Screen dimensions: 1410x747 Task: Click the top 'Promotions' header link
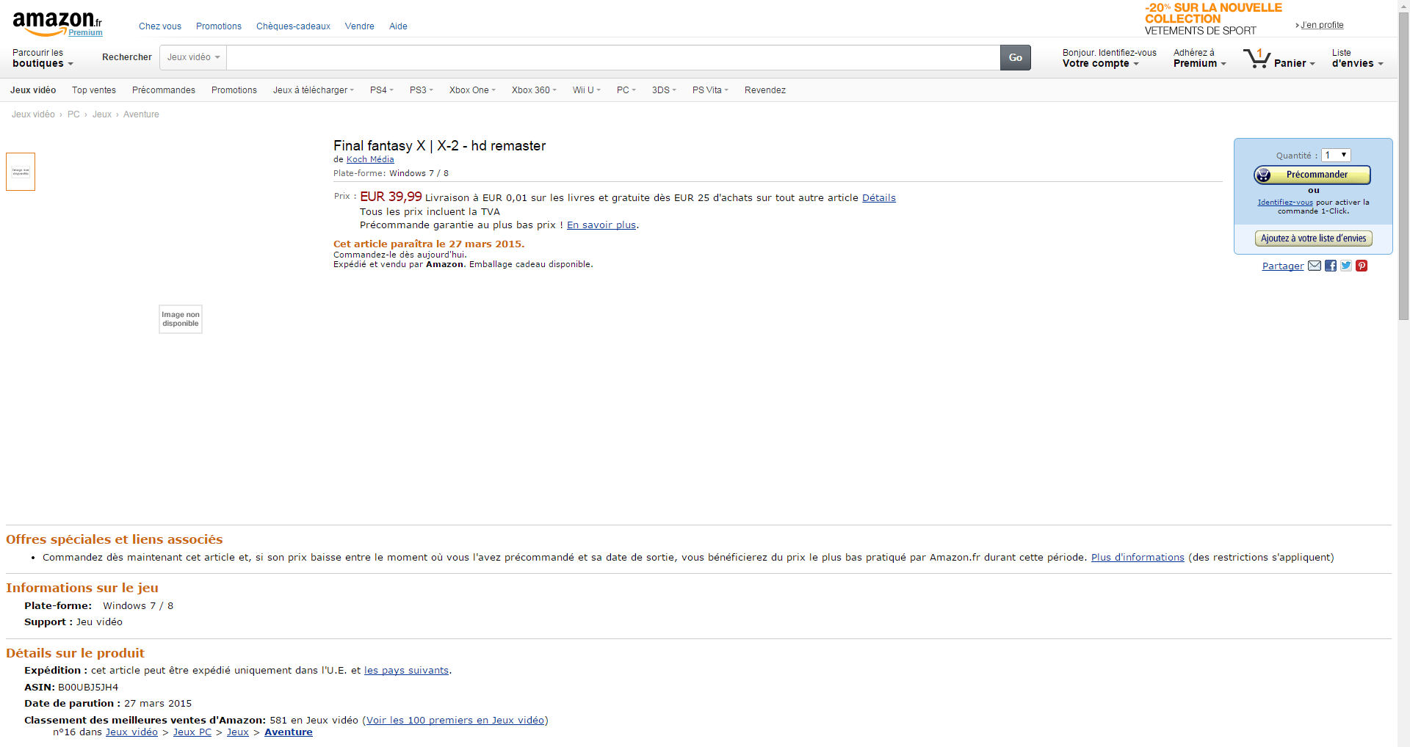coord(219,26)
